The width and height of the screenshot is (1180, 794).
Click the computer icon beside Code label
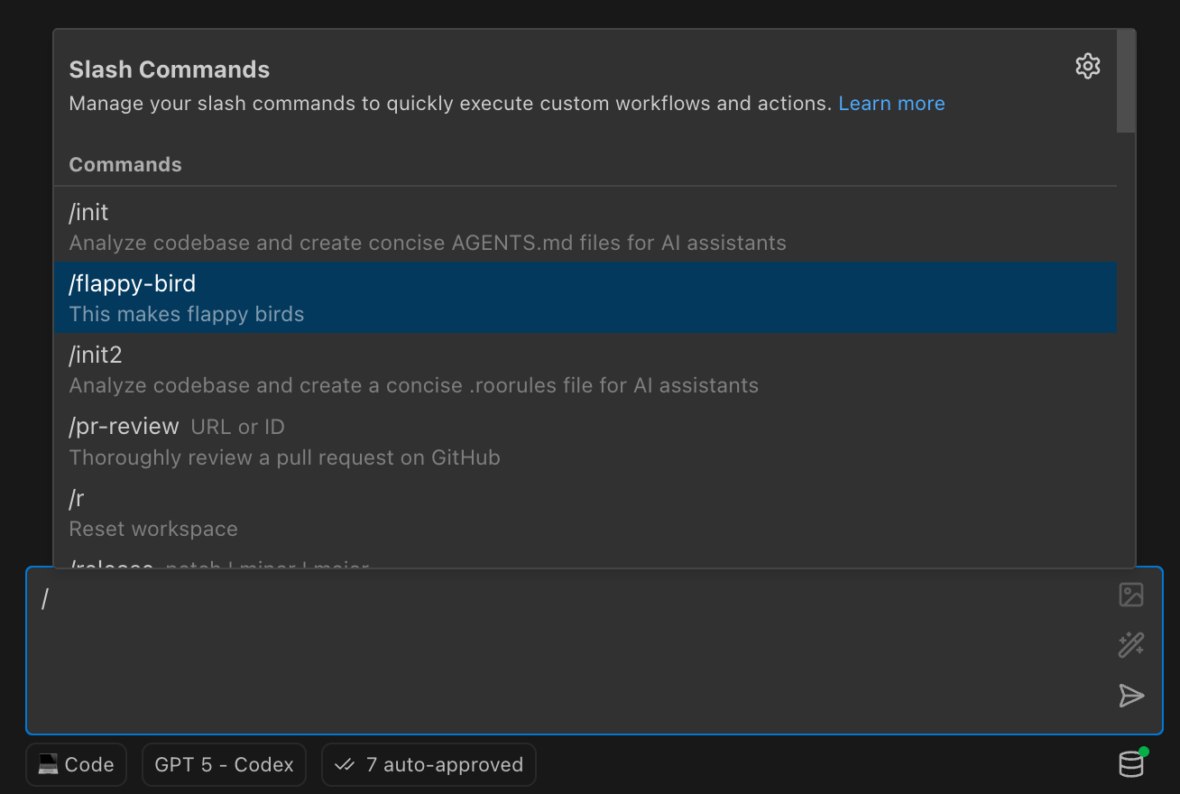click(x=49, y=764)
